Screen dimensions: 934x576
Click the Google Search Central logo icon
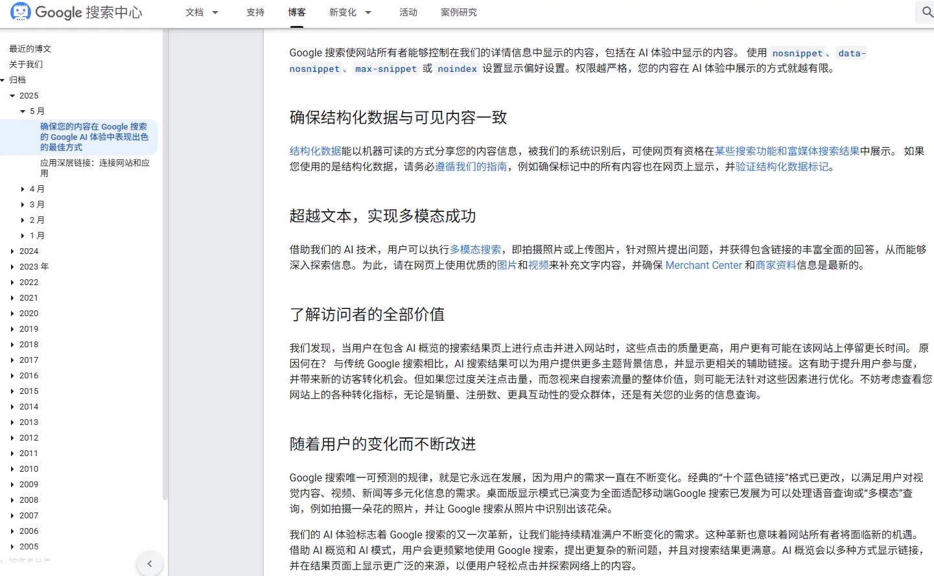(x=21, y=12)
